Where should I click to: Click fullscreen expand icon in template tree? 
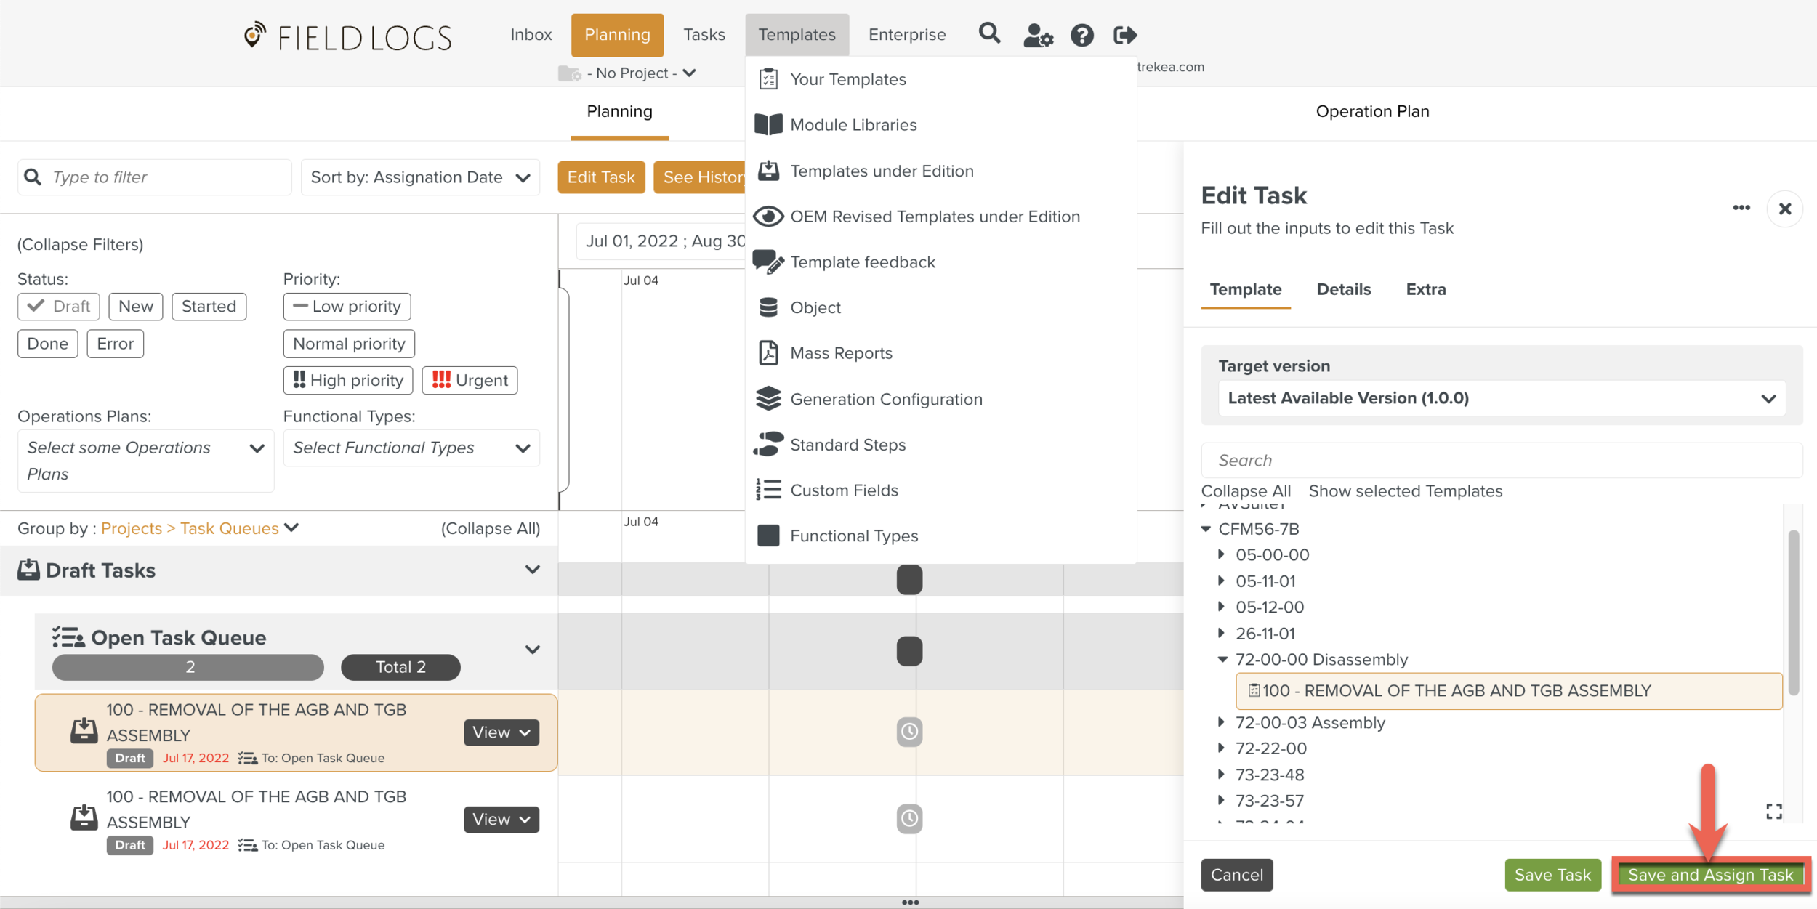(1773, 812)
